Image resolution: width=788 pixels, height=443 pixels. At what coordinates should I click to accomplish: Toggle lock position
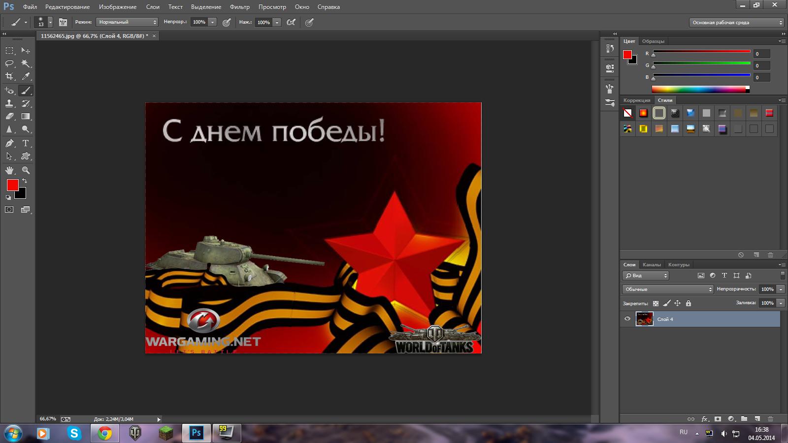[677, 304]
